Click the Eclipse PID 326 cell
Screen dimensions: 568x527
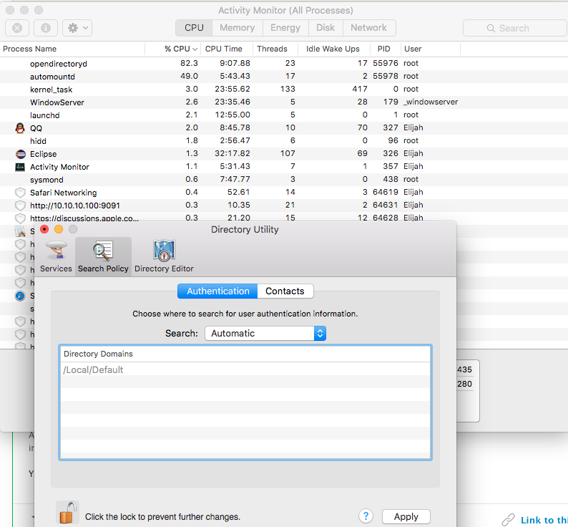click(x=391, y=153)
